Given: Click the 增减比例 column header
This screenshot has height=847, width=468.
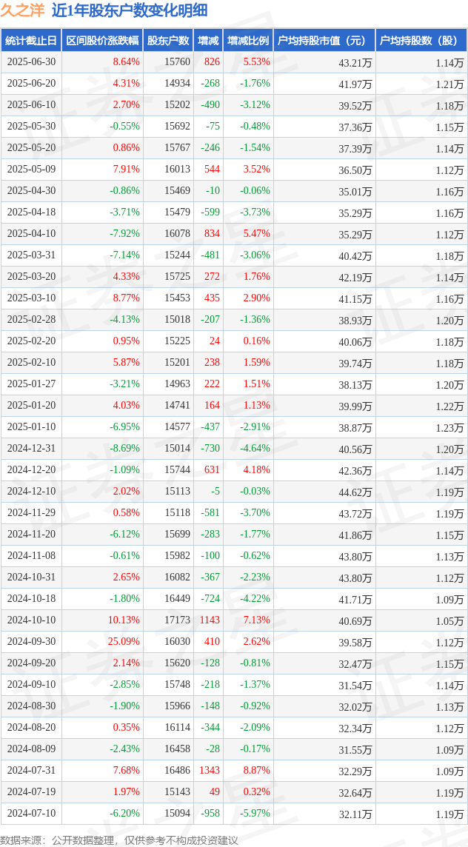Looking at the screenshot, I should tap(247, 41).
